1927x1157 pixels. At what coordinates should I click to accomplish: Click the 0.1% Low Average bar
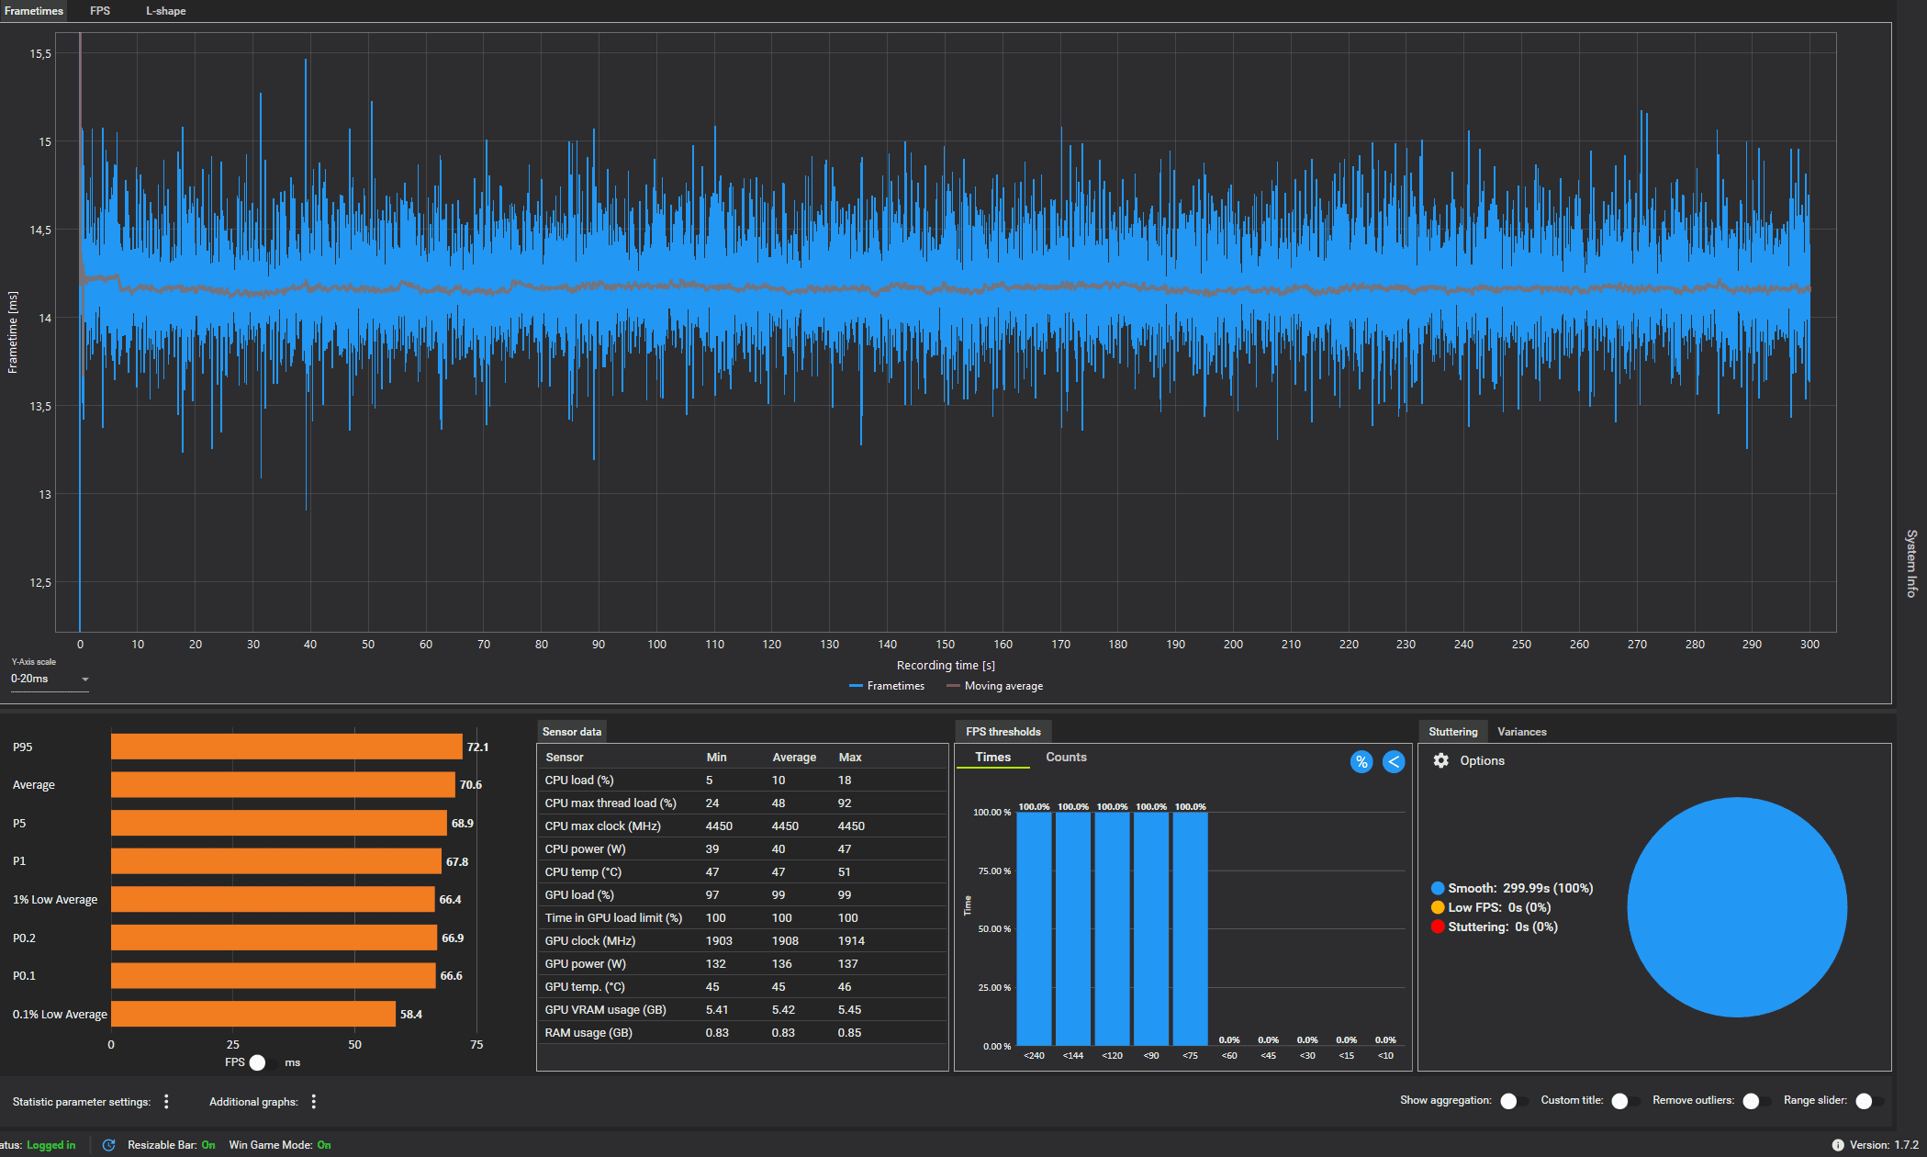(253, 1014)
